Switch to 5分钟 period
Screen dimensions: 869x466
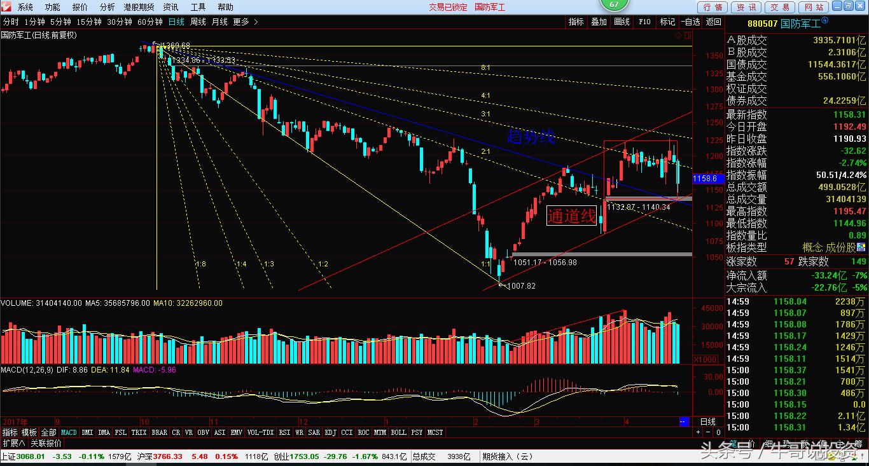(60, 22)
